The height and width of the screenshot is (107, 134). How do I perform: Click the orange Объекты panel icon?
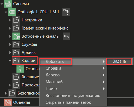pos(8,102)
